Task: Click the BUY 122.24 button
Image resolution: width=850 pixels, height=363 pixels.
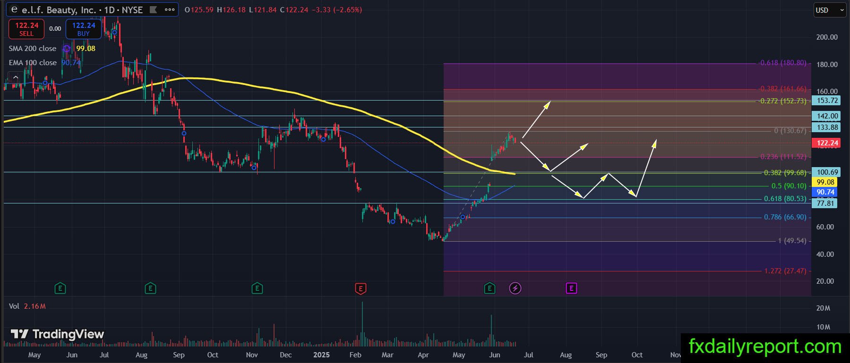Action: (84, 29)
